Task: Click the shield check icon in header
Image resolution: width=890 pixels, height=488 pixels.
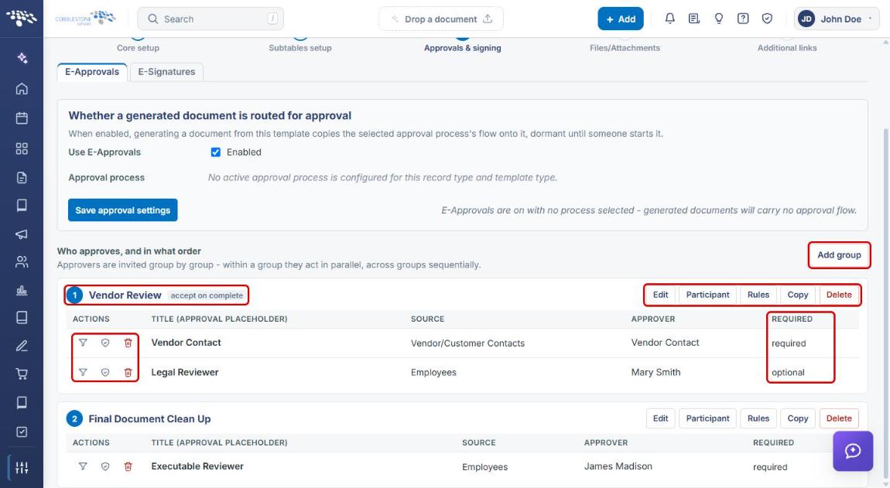Action: tap(767, 19)
